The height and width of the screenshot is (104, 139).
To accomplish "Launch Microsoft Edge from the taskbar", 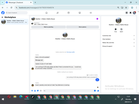I will (21, 97).
